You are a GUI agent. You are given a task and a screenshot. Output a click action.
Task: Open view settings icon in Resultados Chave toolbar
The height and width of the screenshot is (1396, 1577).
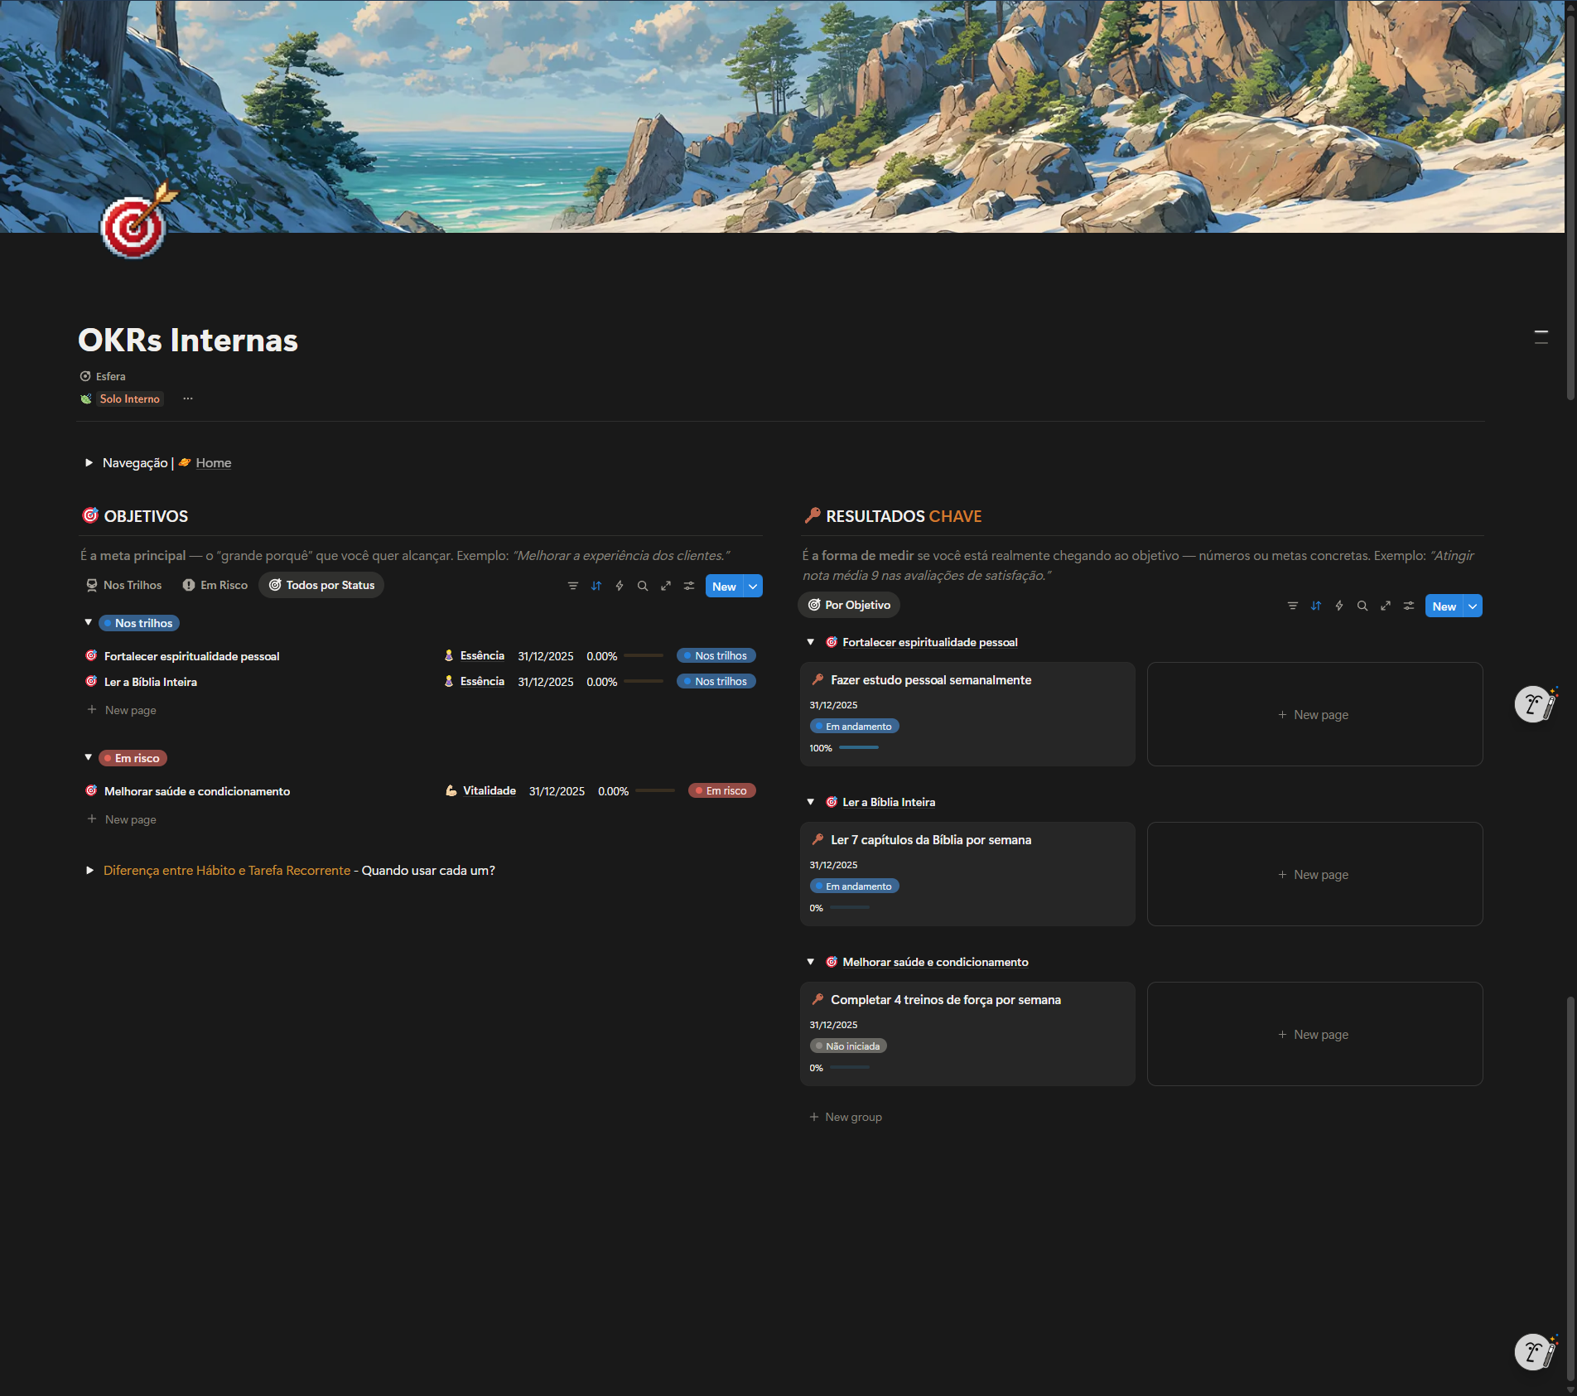(x=1409, y=606)
